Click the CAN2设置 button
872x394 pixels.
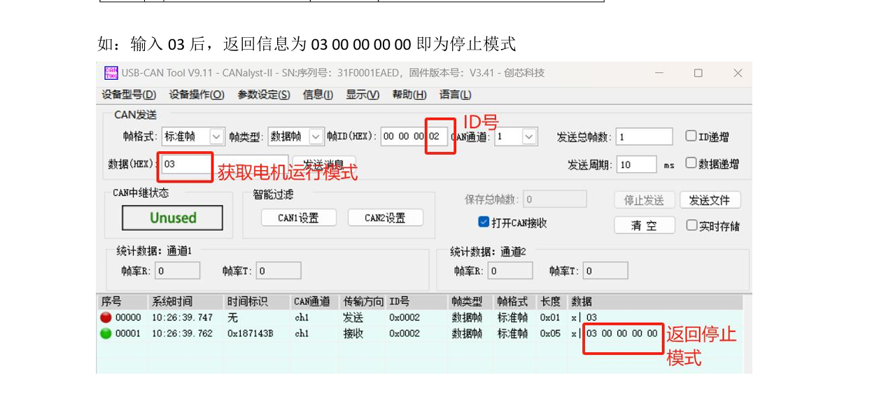tap(385, 218)
